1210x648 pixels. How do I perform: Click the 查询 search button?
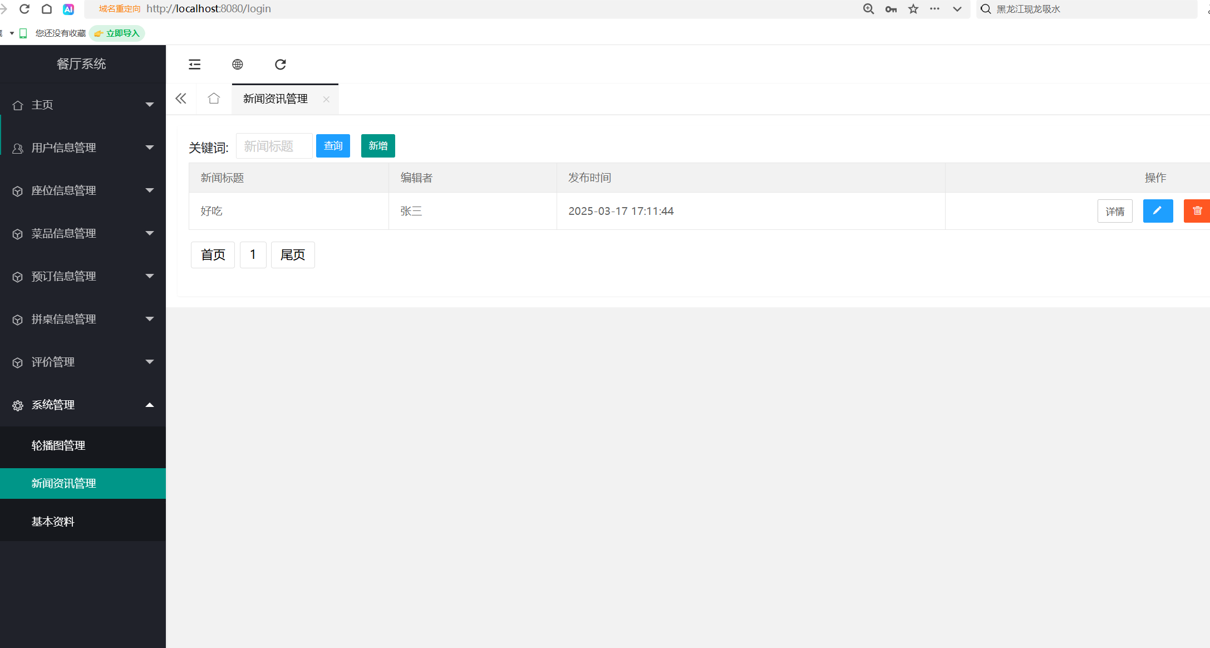coord(333,146)
